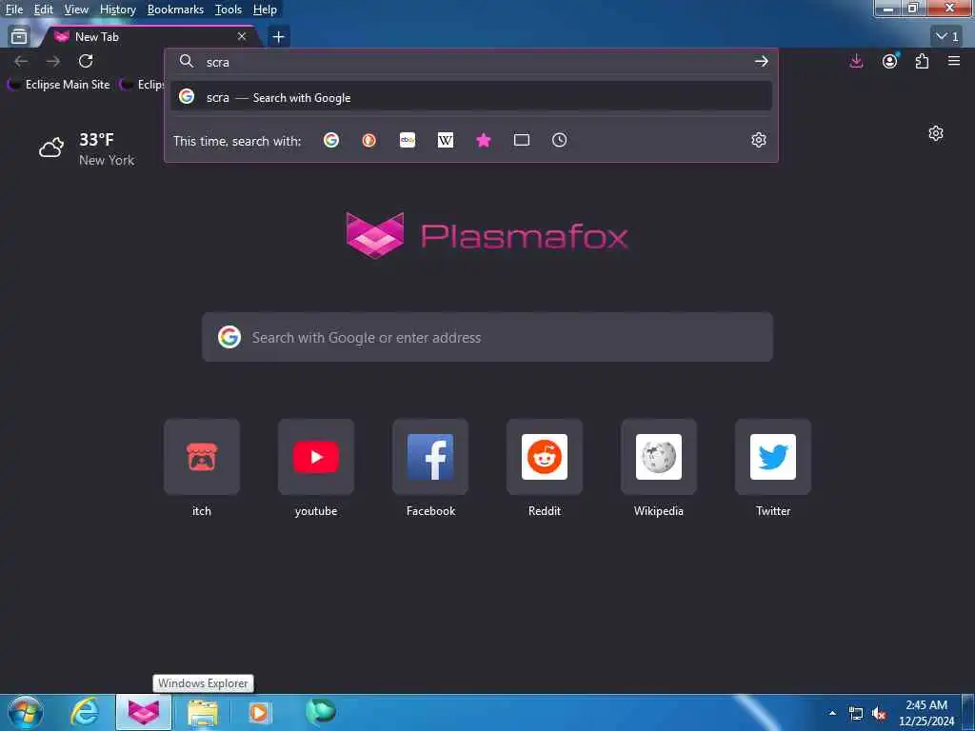The width and height of the screenshot is (975, 731).
Task: Search this time with Google icon
Action: click(330, 140)
